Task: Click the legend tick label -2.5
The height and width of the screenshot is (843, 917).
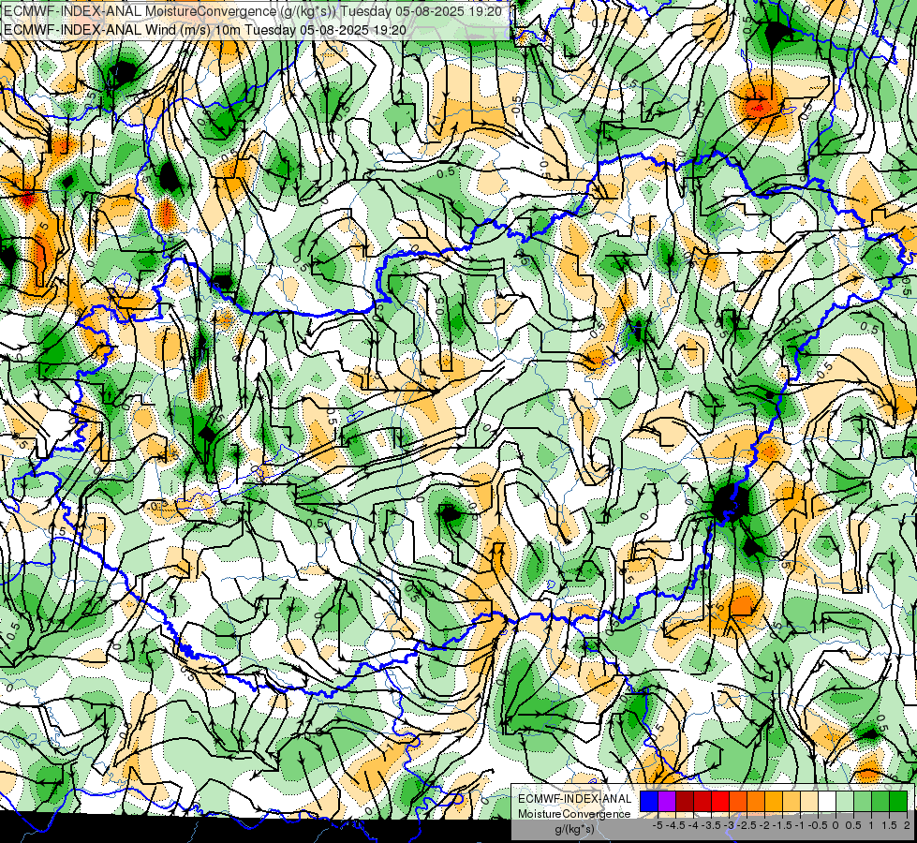Action: [x=747, y=825]
